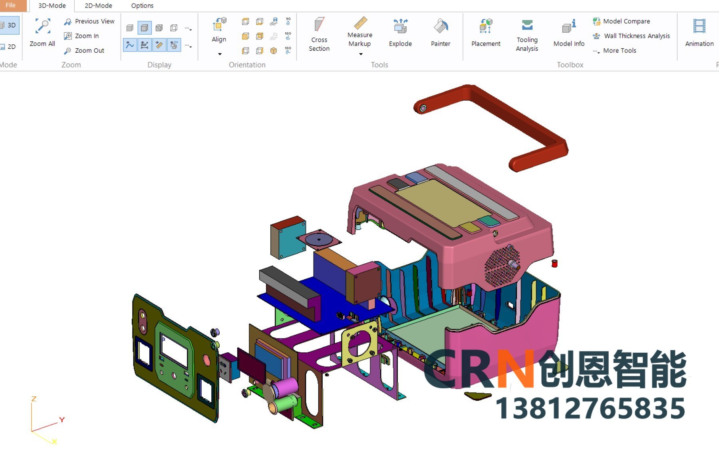Click the Zoom Out button
This screenshot has height=451, width=719.
coord(84,51)
